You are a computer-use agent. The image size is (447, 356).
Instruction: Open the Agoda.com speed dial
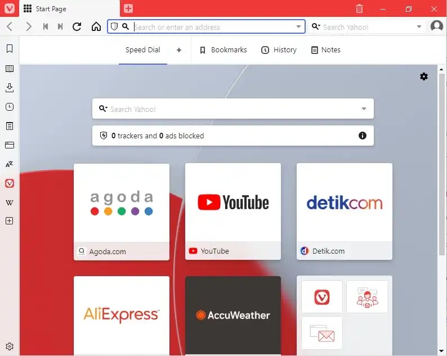[122, 212]
